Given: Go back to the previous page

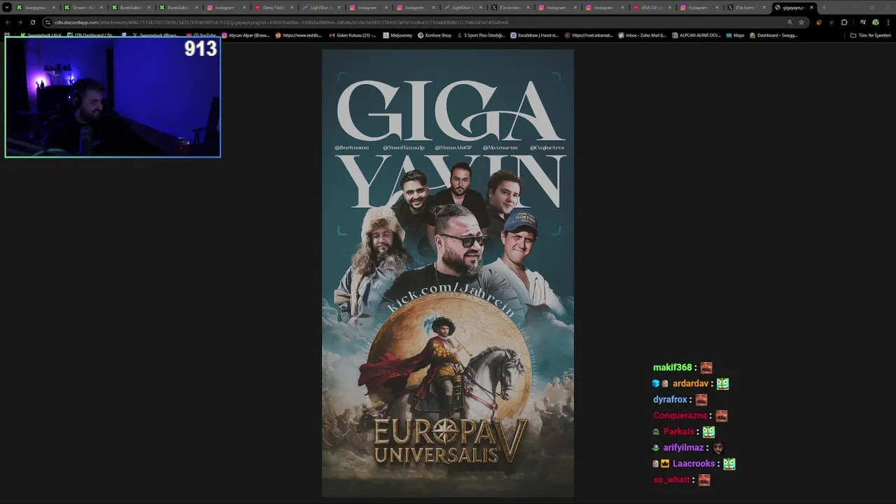Looking at the screenshot, I should click(x=8, y=22).
